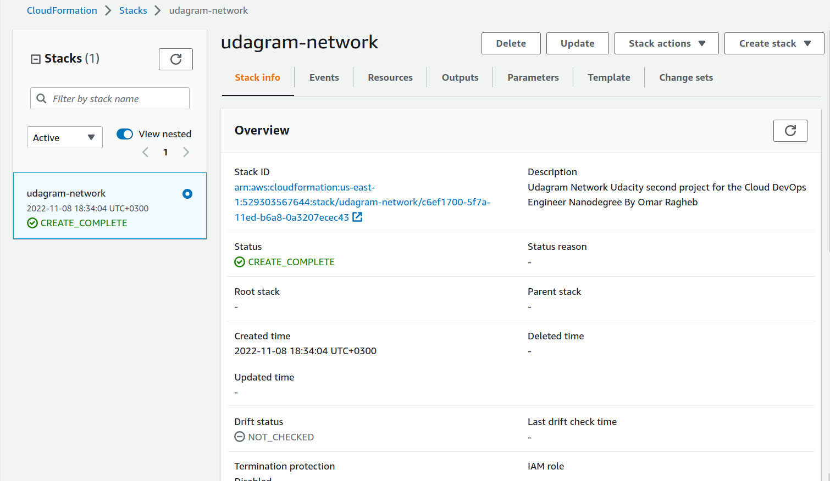Focus the Filter by stack name field
Viewport: 830px width, 481px height.
(110, 98)
